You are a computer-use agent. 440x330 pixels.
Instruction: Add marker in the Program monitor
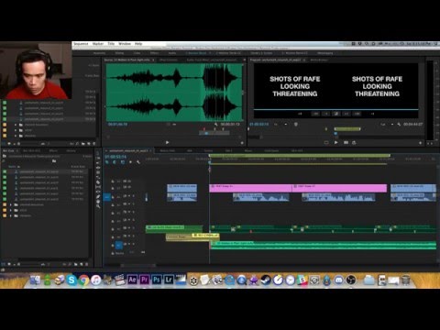point(296,125)
